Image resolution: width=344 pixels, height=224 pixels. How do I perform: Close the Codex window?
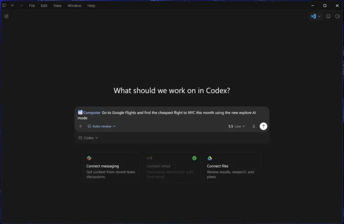pos(337,5)
